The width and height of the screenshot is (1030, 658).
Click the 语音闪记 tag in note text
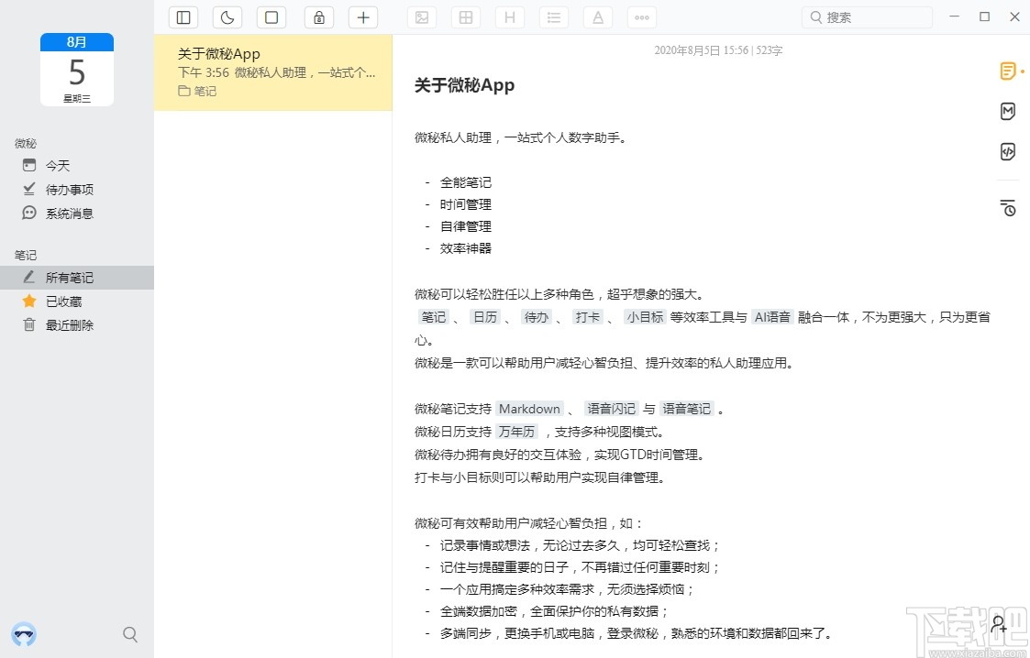click(611, 409)
